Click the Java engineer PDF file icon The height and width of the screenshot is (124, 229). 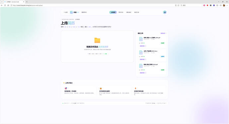point(141,39)
